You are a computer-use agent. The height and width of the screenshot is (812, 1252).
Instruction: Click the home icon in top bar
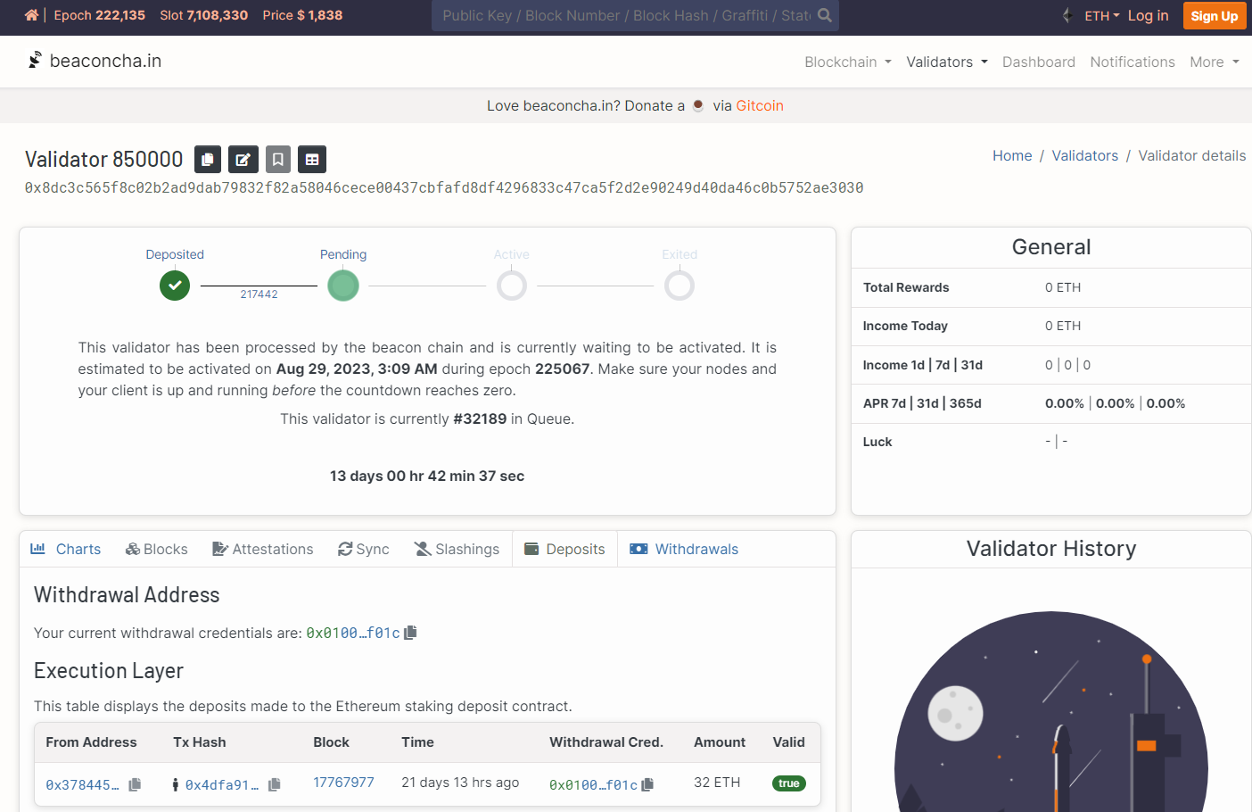[x=31, y=15]
